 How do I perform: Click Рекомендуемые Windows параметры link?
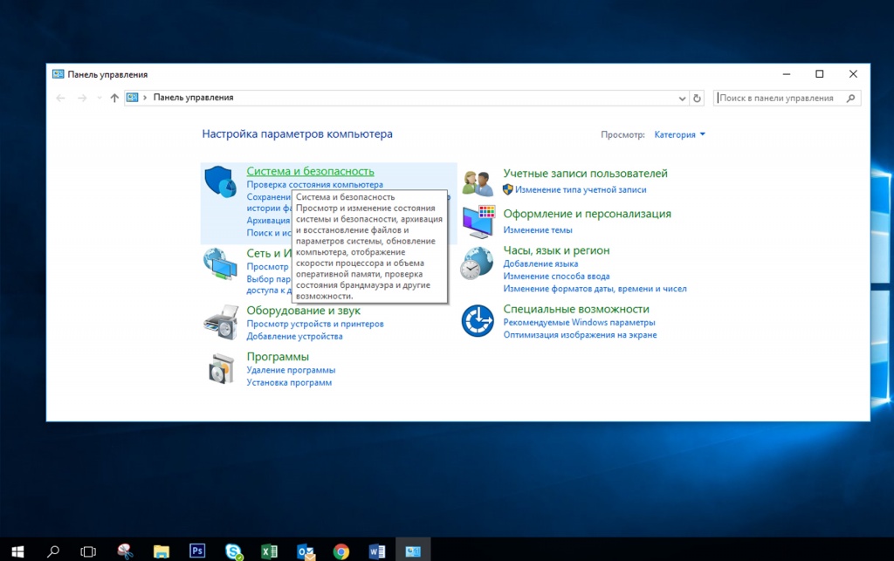coord(579,322)
